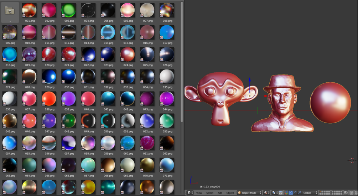
Task: Select white matcap 035.png
Action: click(x=167, y=77)
